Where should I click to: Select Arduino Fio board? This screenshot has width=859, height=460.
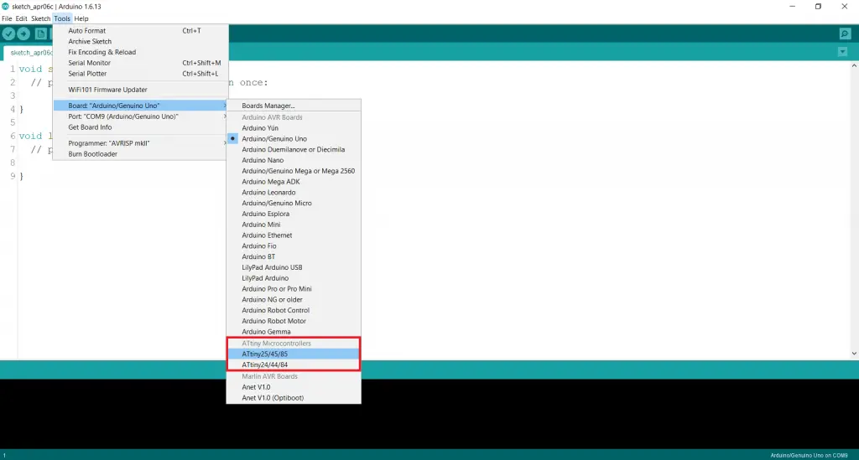pyautogui.click(x=294, y=246)
